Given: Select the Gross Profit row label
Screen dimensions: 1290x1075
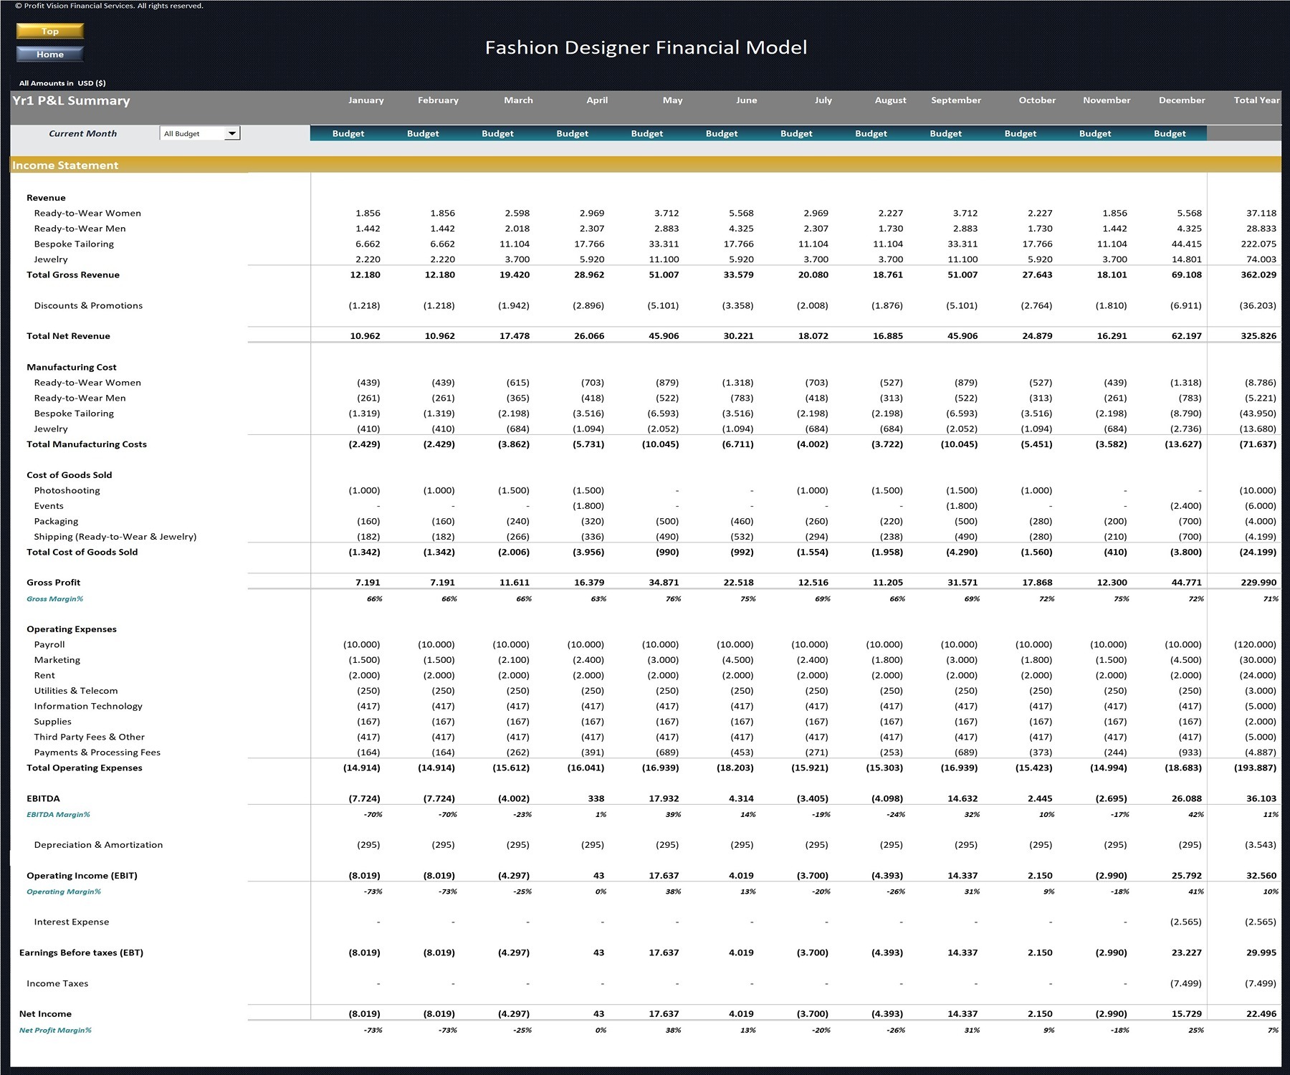Looking at the screenshot, I should pos(54,583).
